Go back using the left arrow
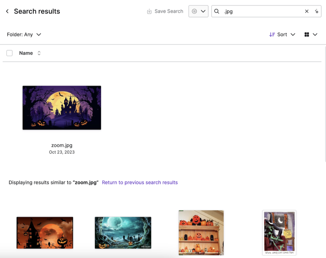The width and height of the screenshot is (326, 258). tap(7, 11)
